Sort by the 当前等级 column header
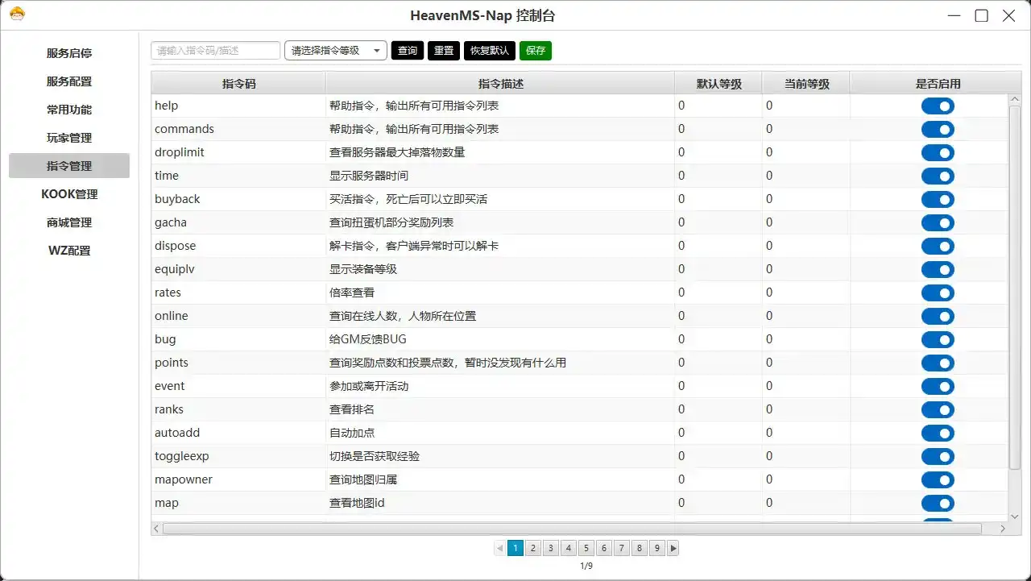1031x581 pixels. pyautogui.click(x=805, y=83)
